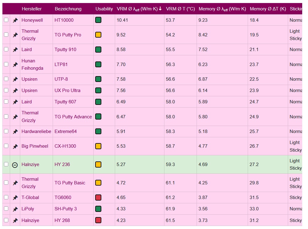308x229 pixels.
Task: Unpin the Upsiren UTP-8 entry
Action: coord(15,79)
